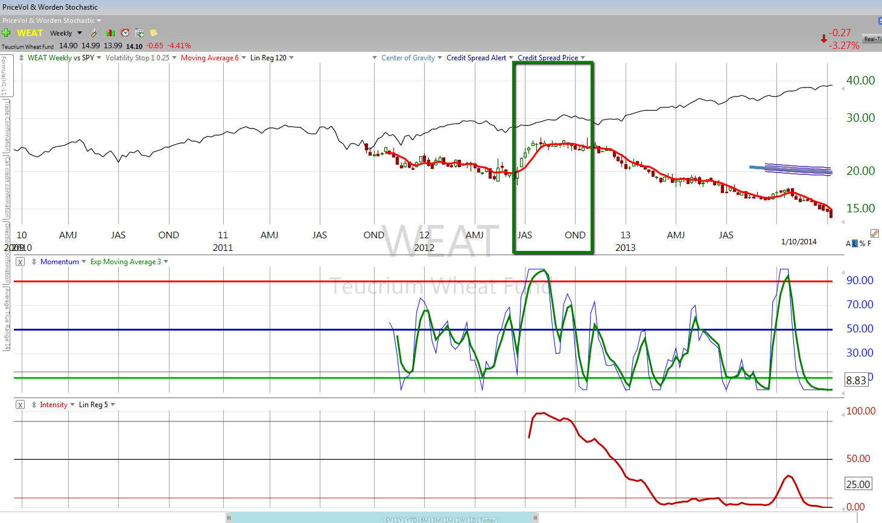
Task: Click the left handle of time range scrollbar
Action: click(229, 518)
